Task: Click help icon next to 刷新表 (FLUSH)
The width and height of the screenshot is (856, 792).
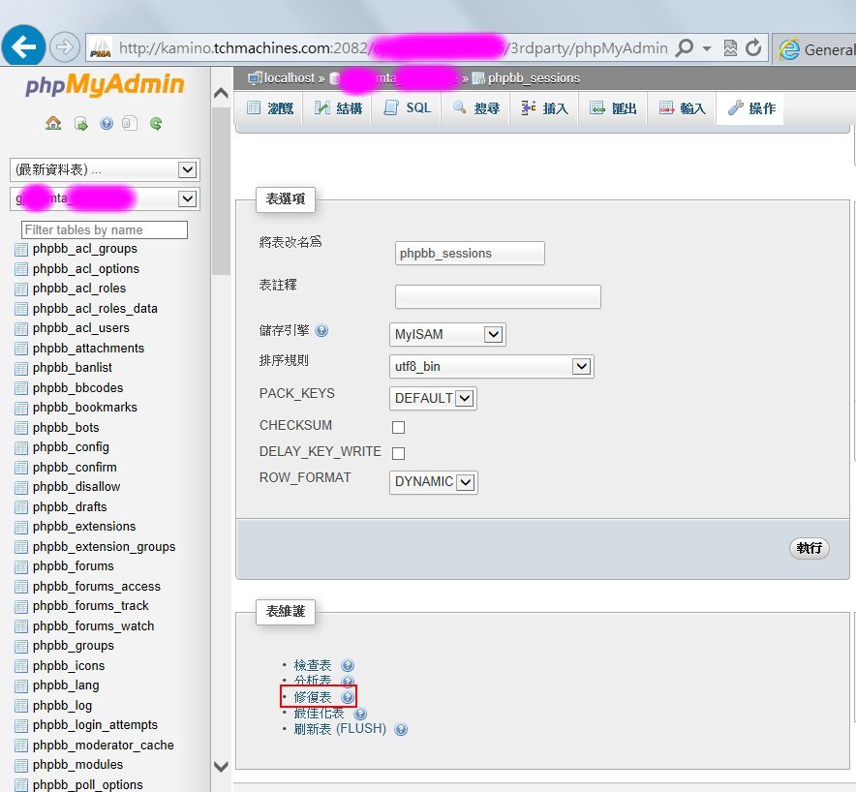Action: click(401, 729)
